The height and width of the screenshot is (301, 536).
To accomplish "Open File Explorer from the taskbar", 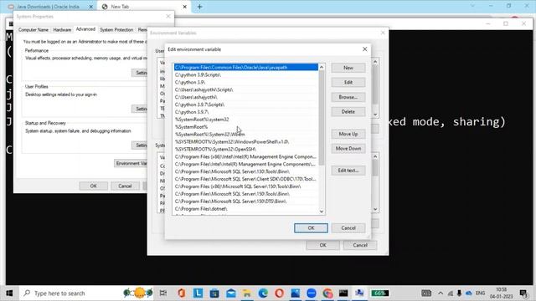I will point(247,293).
